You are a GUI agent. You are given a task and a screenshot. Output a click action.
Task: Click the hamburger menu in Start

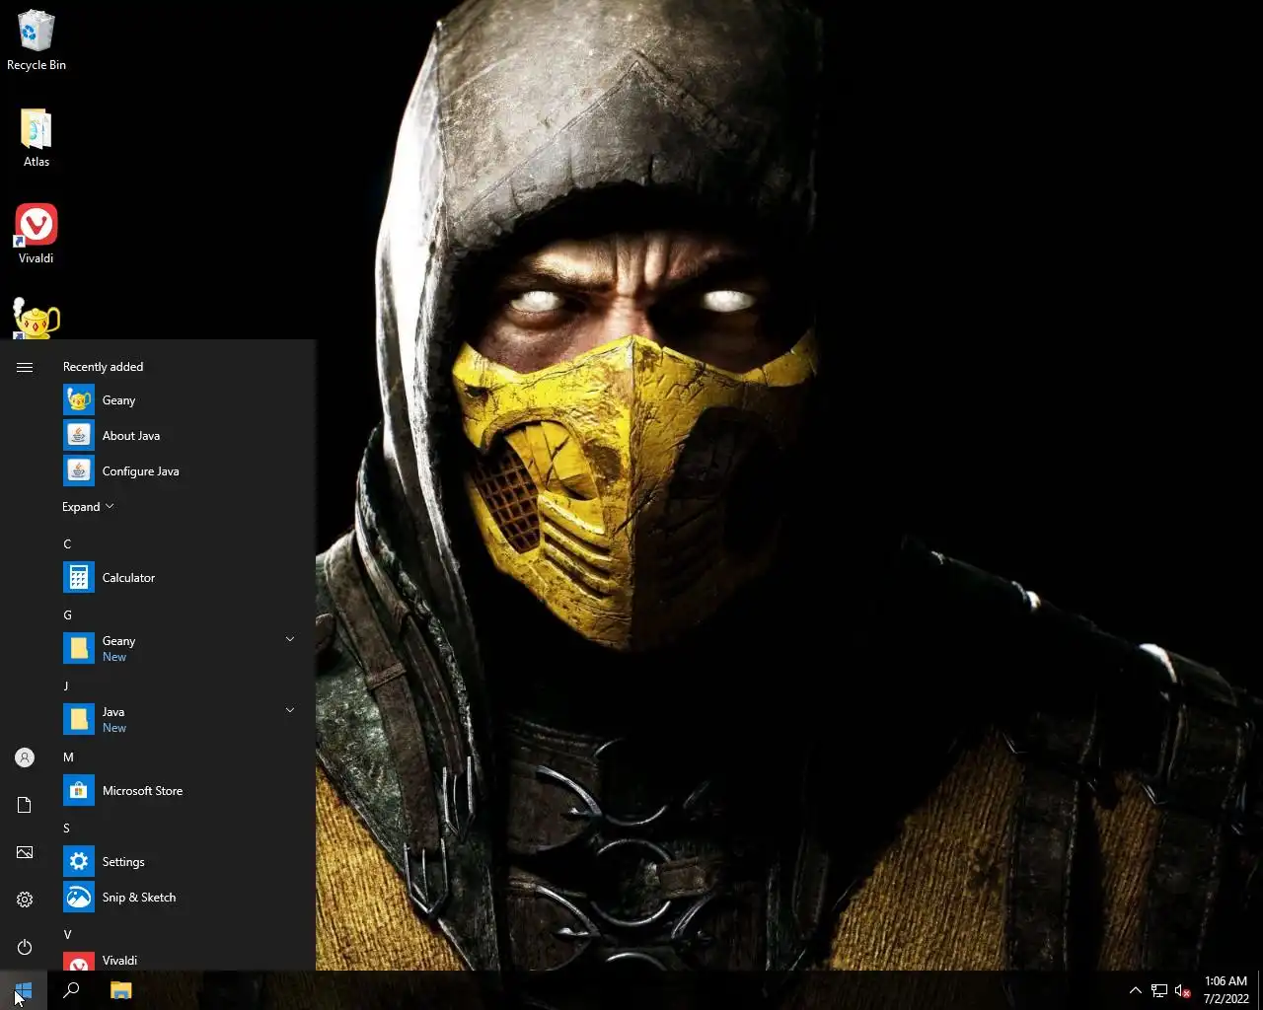(x=25, y=367)
